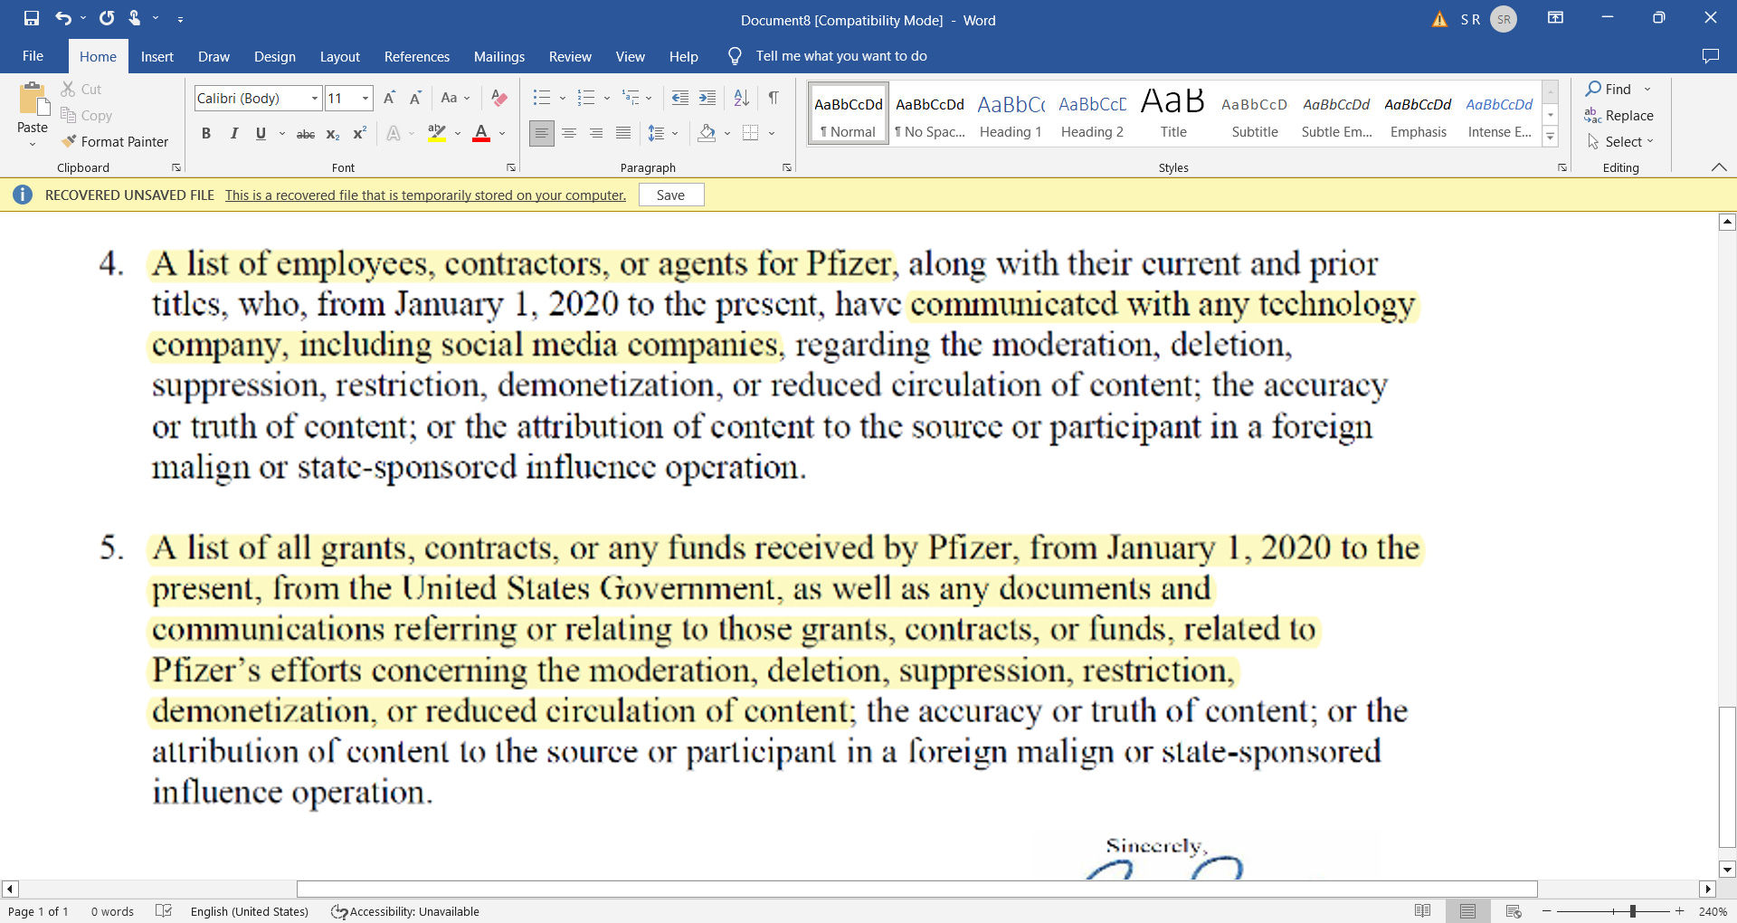1737x923 pixels.
Task: Toggle align left
Action: 541,134
